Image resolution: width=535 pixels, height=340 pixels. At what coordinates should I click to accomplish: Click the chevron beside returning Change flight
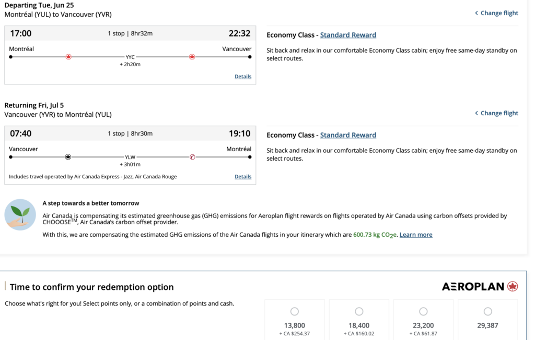point(476,113)
